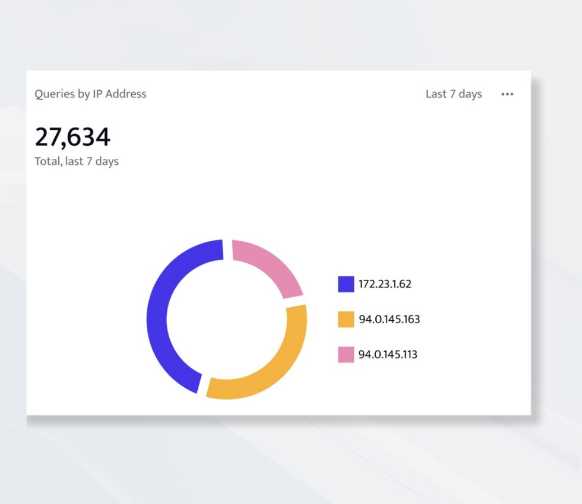
Task: Toggle the 94.0.145.113 legend label
Action: [x=388, y=355]
